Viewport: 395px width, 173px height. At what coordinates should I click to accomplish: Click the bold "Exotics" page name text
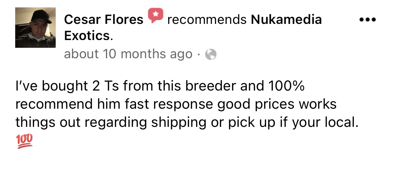pyautogui.click(x=87, y=36)
